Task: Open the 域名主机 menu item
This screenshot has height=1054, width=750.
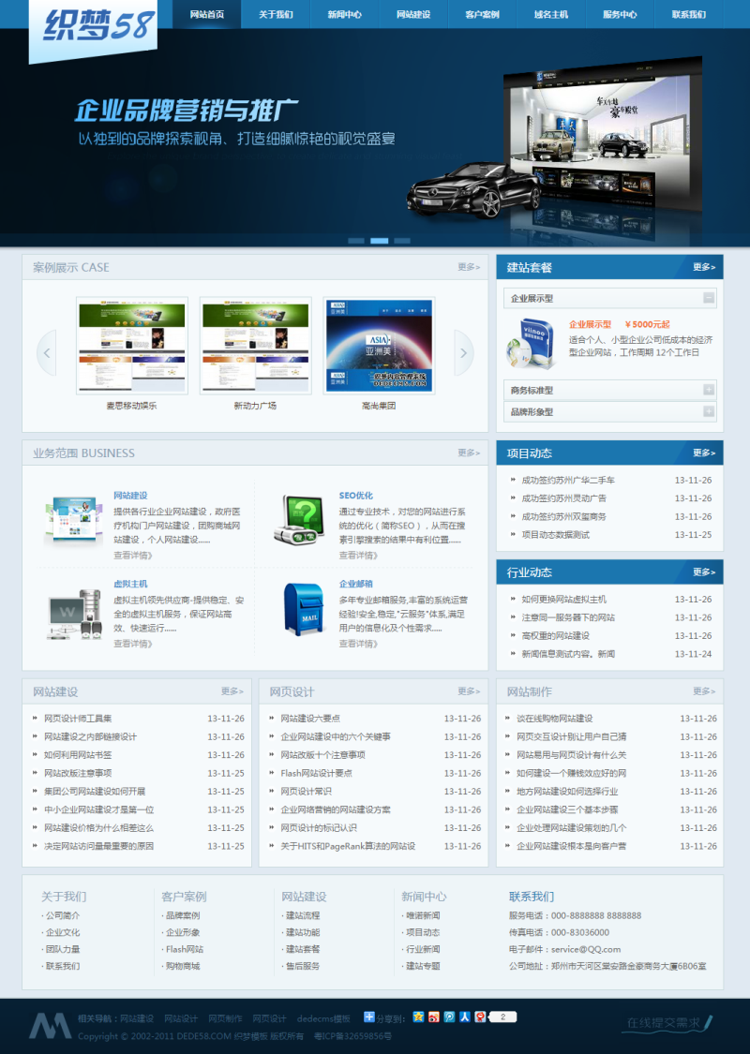Action: (549, 15)
